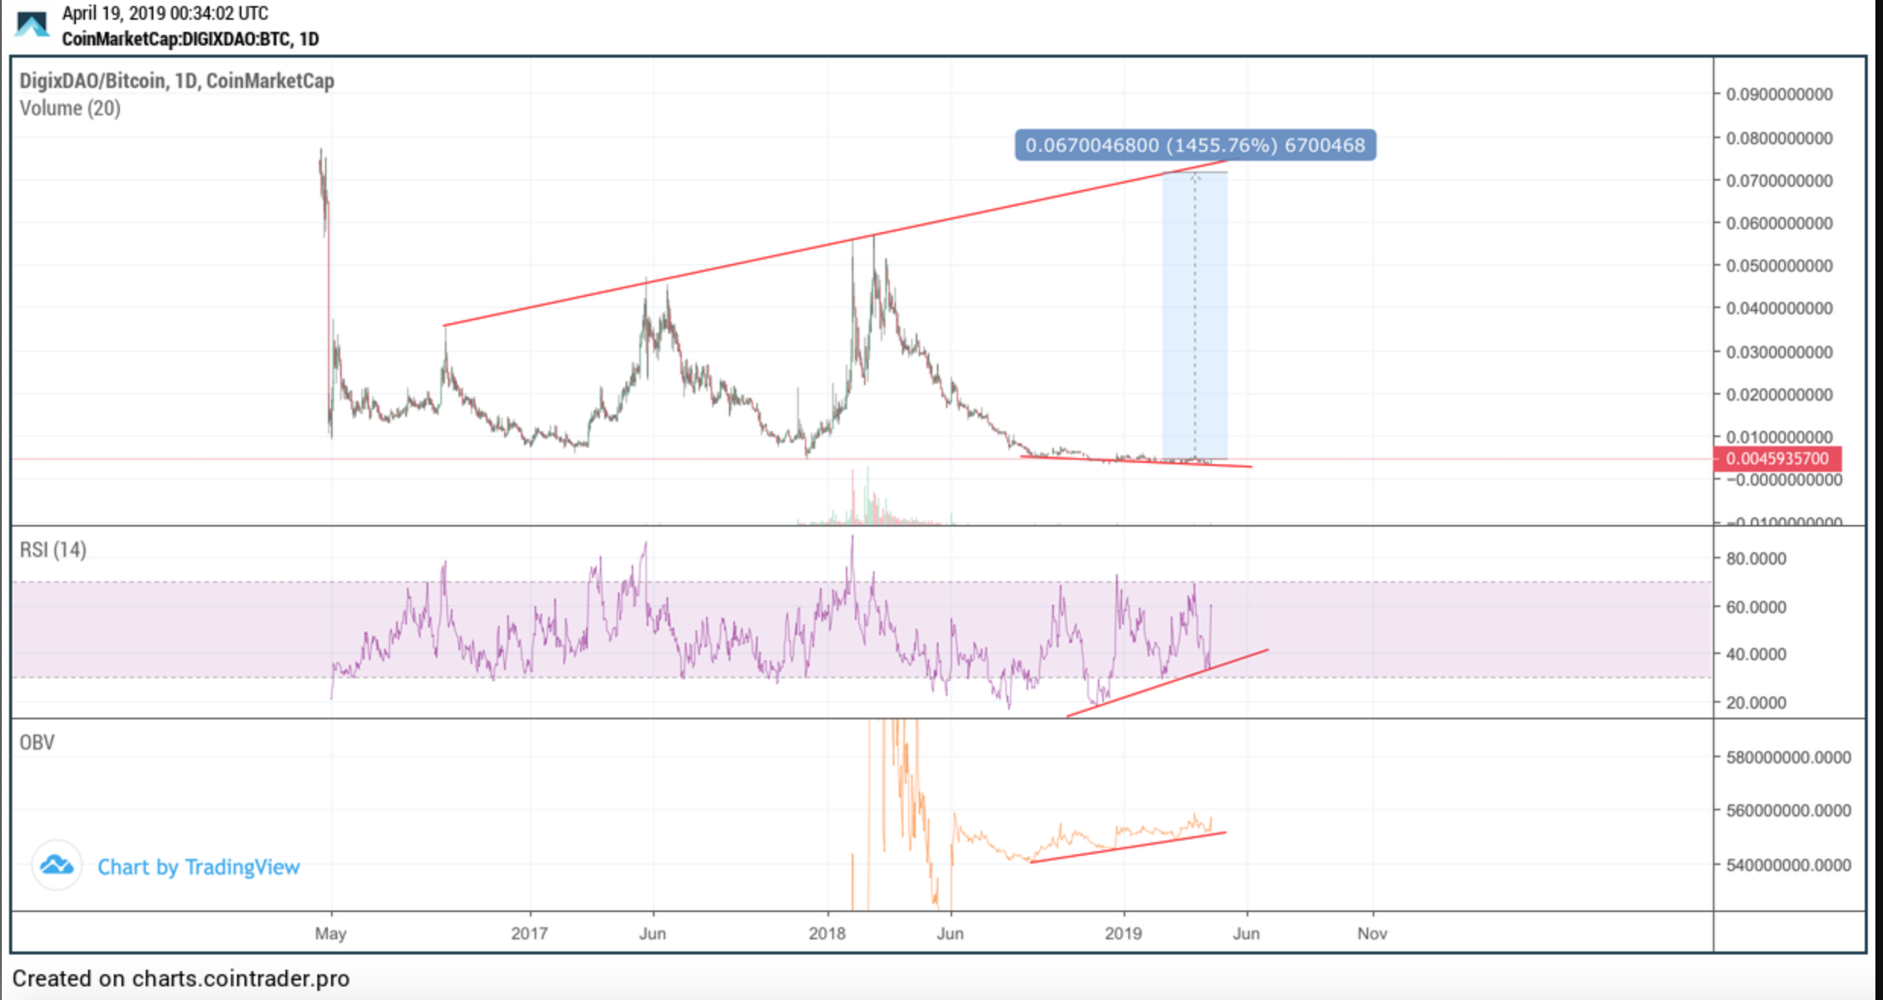
Task: Click the 2017 time axis marker
Action: click(529, 933)
